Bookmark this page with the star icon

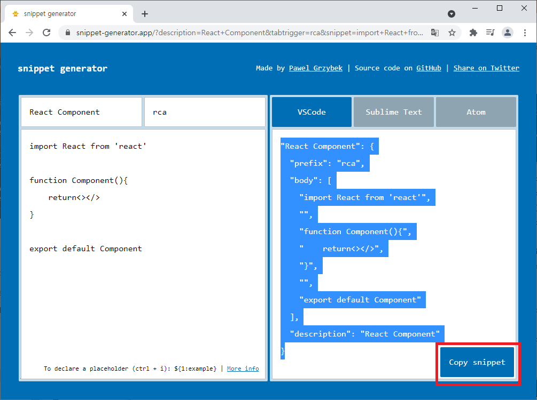pos(452,33)
